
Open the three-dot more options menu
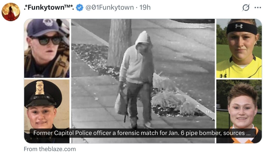[258, 8]
